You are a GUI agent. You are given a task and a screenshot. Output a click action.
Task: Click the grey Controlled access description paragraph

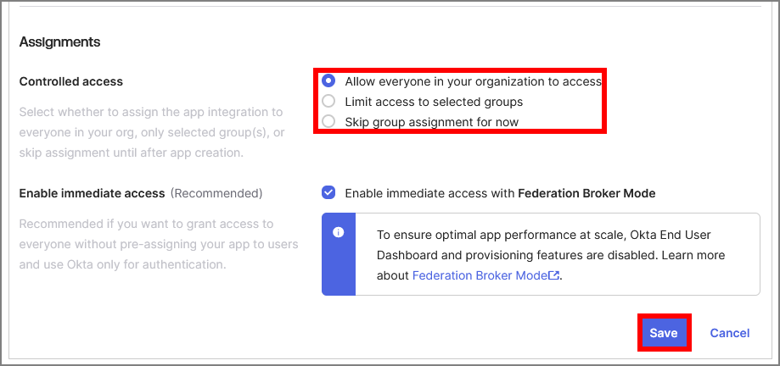tap(153, 132)
